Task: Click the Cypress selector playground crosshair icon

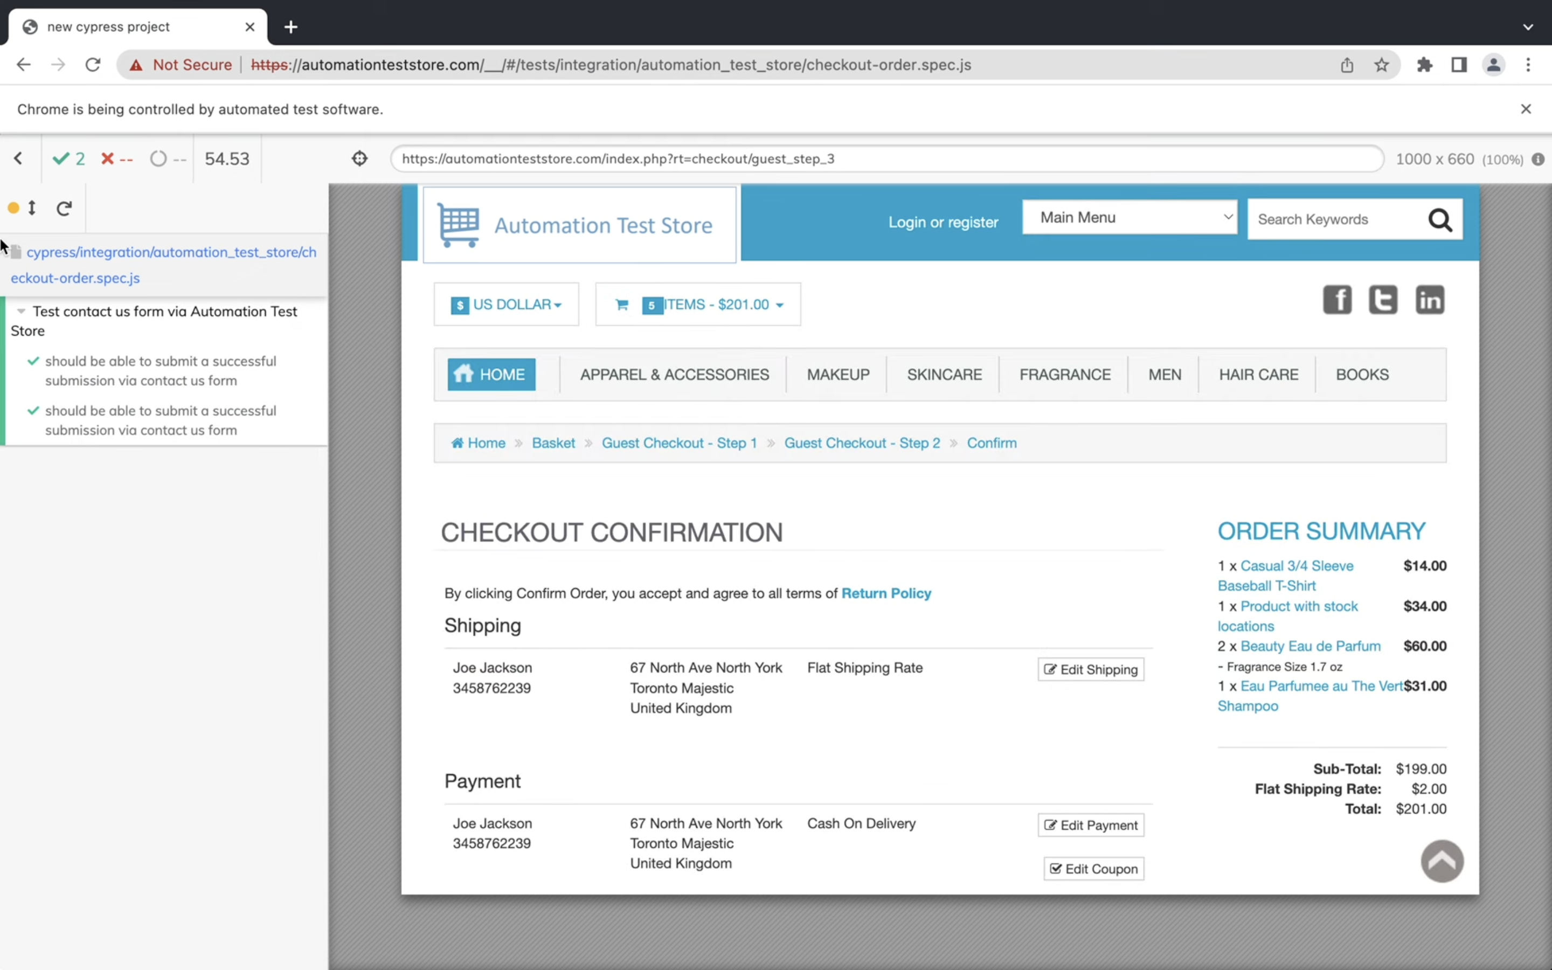Action: point(360,158)
